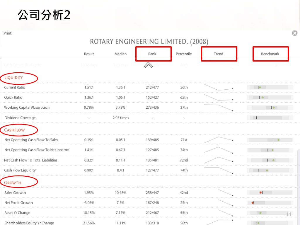The image size is (300, 225).
Task: Click the Sales Growth benchmark bar
Action: click(270, 192)
